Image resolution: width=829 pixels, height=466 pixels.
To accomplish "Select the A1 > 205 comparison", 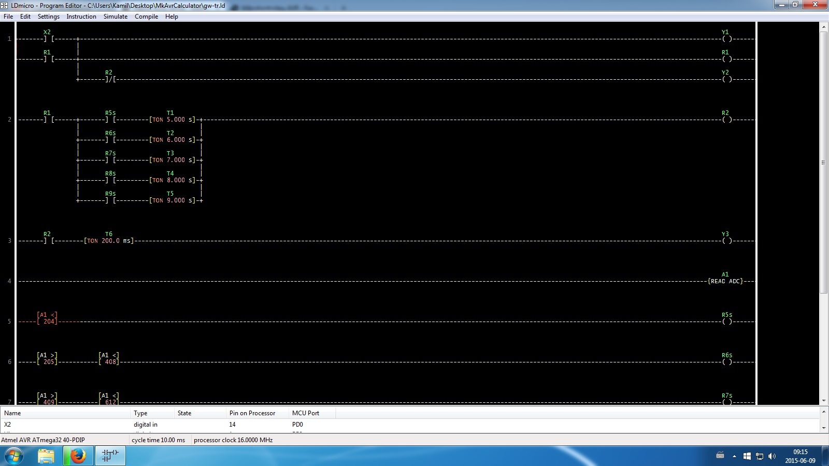I will [x=47, y=359].
